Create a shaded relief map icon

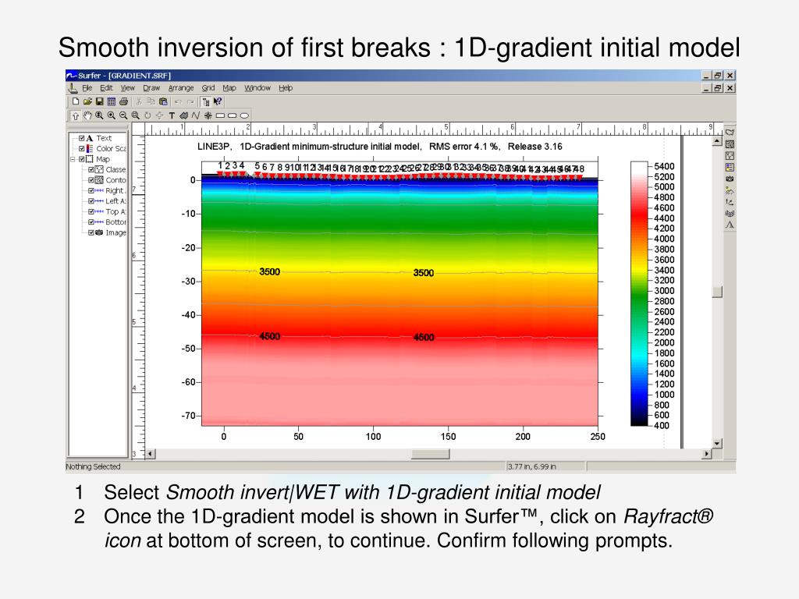[730, 190]
